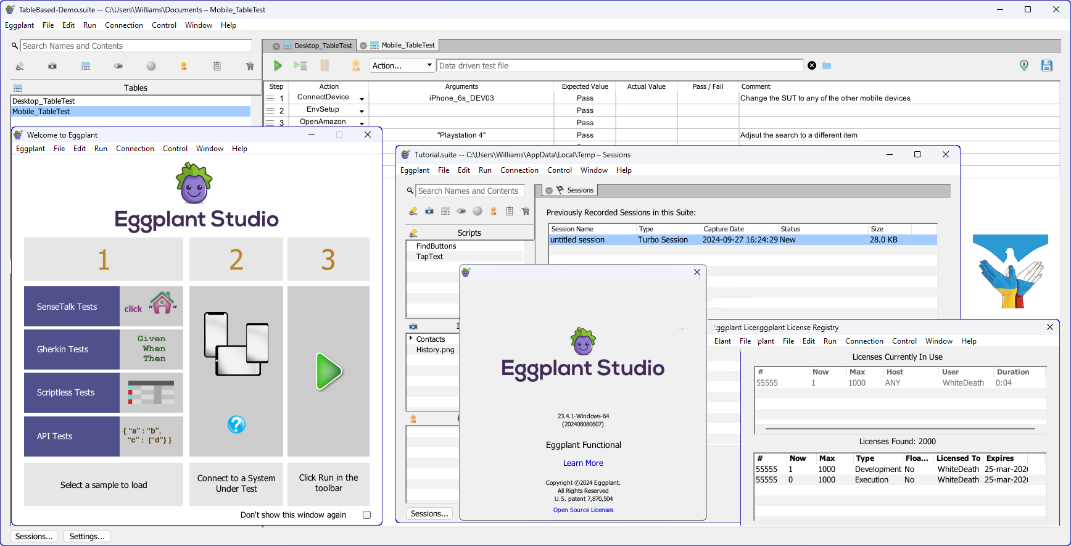The image size is (1071, 546).
Task: Select the FindButtons script in Tutorial suite
Action: coord(436,246)
